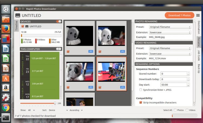Enable Synchronize RAW + JPEG checkbox
The height and width of the screenshot is (123, 203).
click(x=140, y=90)
